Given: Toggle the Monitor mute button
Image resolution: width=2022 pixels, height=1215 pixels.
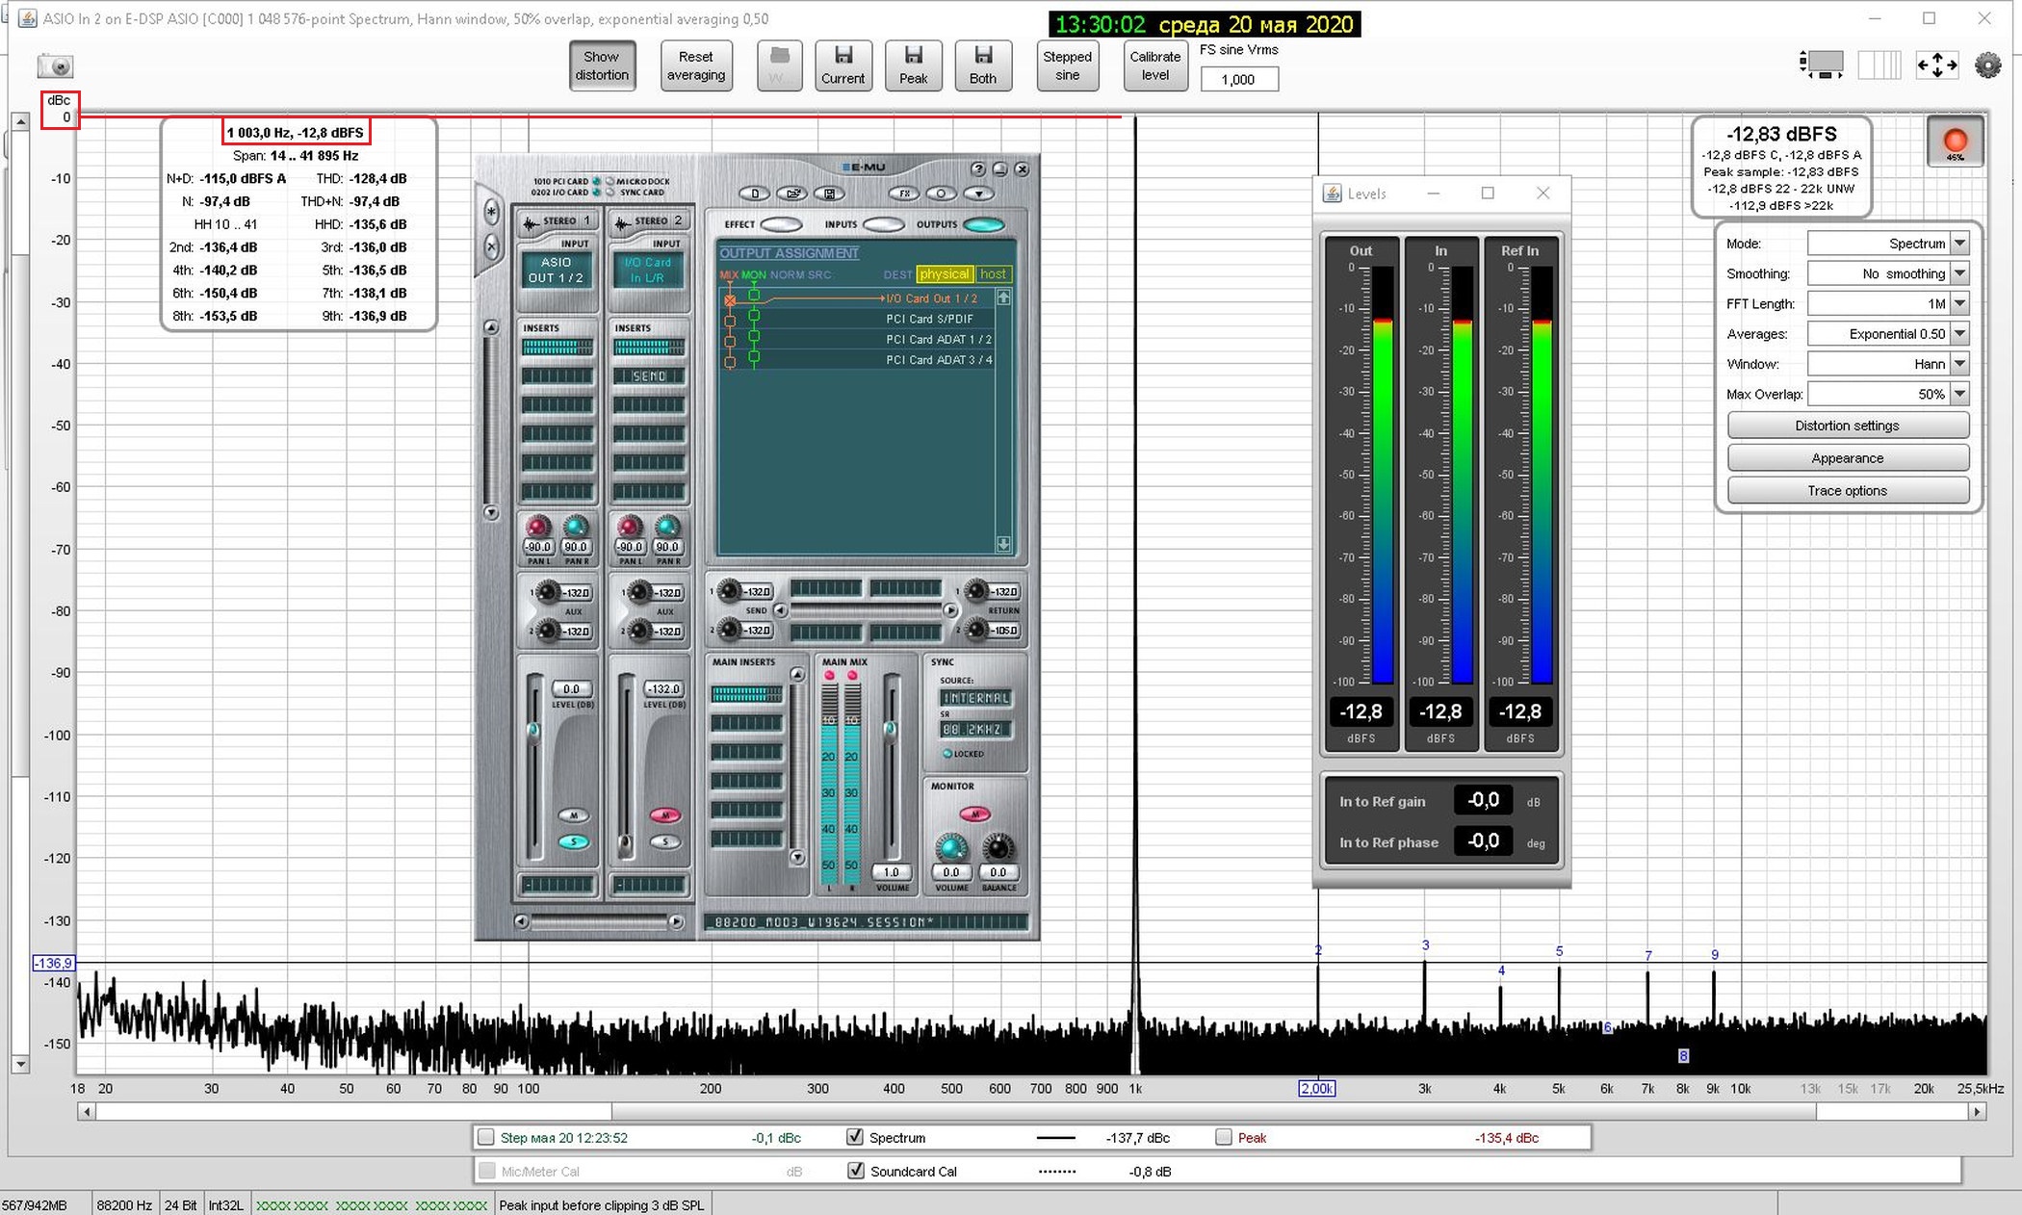Looking at the screenshot, I should [975, 814].
